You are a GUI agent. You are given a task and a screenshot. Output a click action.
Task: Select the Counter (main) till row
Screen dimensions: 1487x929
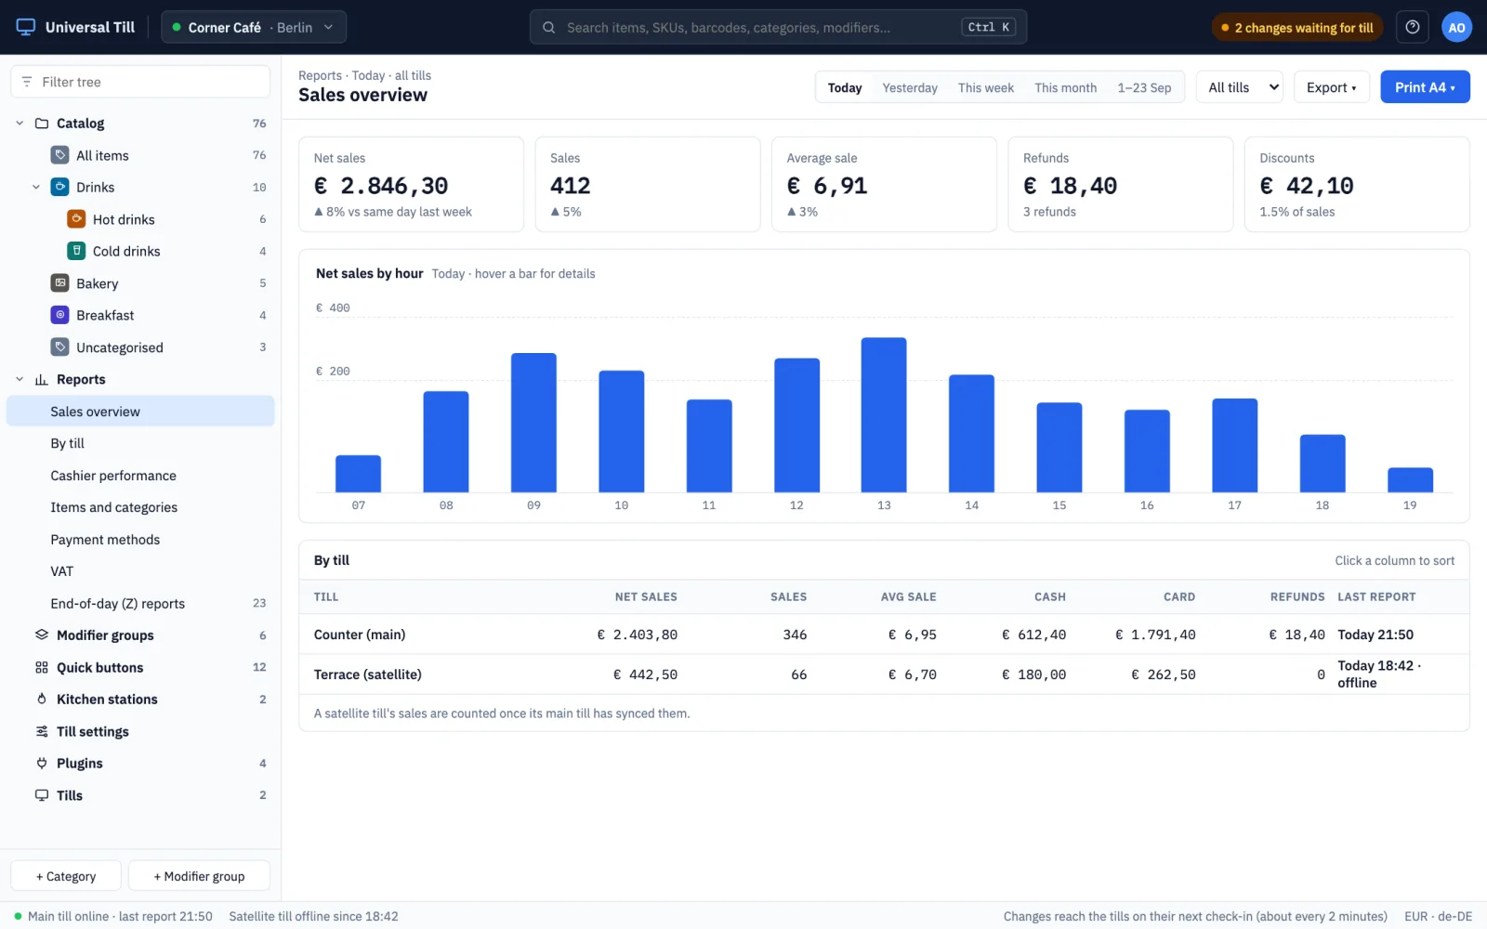pyautogui.click(x=884, y=635)
